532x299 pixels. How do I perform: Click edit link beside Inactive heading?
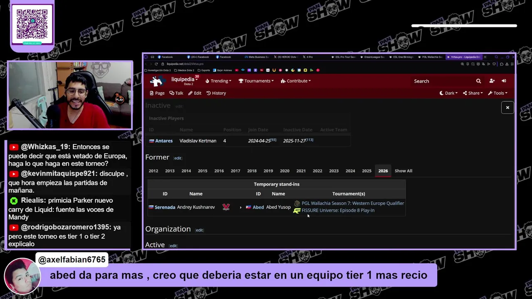[179, 106]
